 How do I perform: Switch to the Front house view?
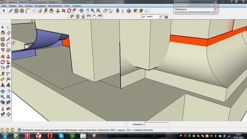83,17
